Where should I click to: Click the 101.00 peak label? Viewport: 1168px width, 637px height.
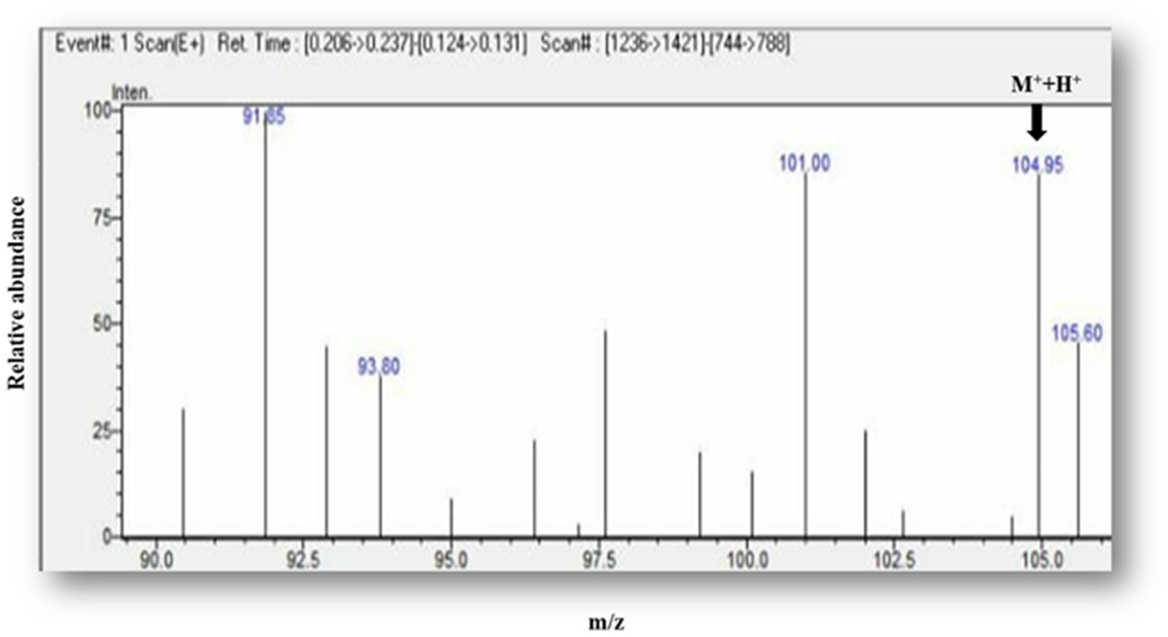click(805, 164)
